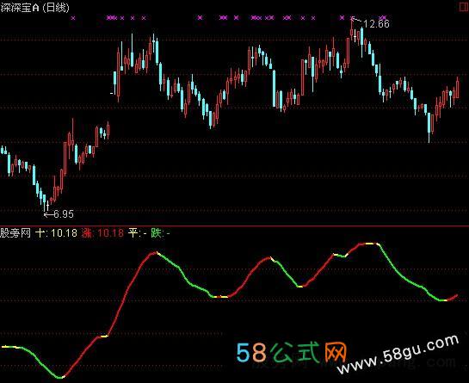Select the (日线) daily period label
Screen dimensions: 469x383
click(56, 8)
